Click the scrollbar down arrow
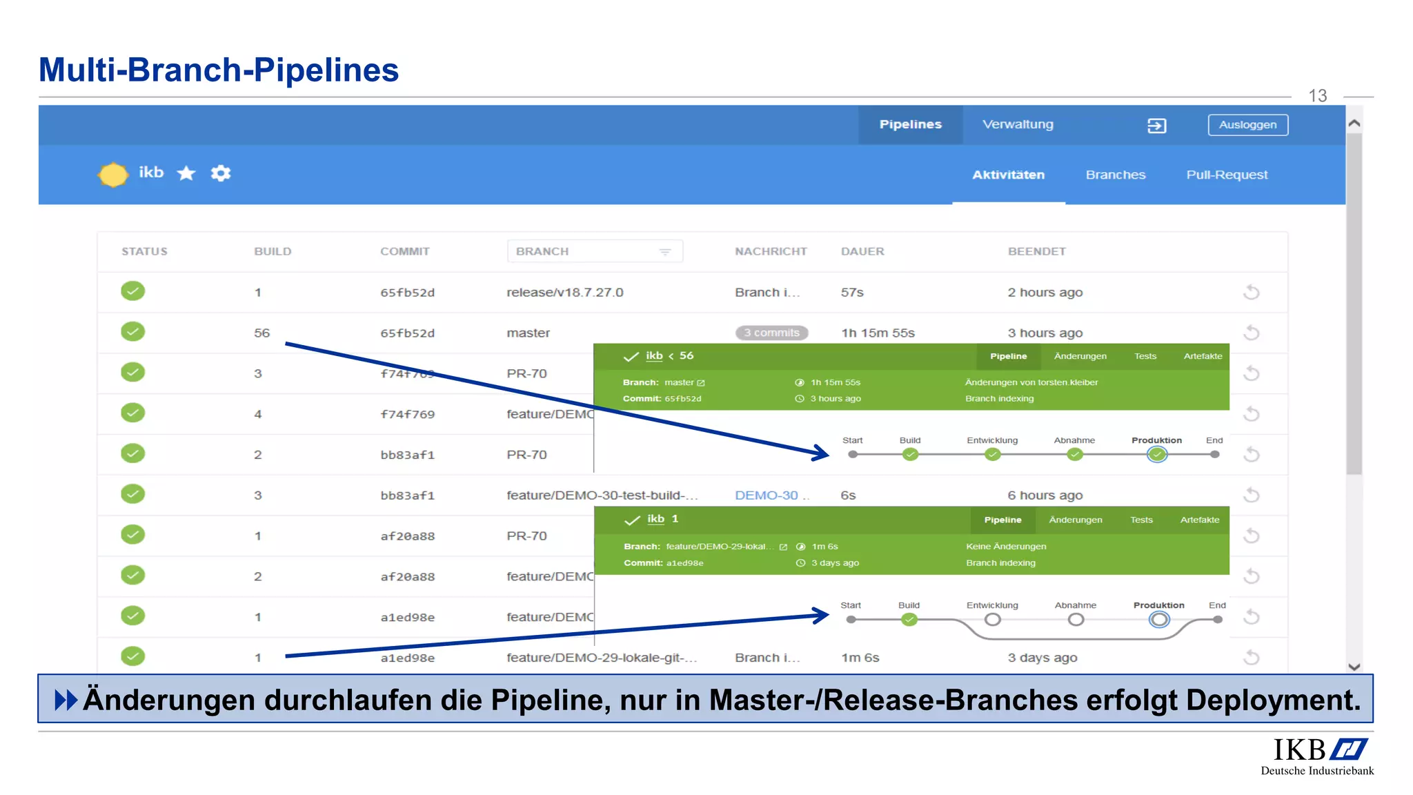This screenshot has width=1413, height=795. click(1354, 667)
